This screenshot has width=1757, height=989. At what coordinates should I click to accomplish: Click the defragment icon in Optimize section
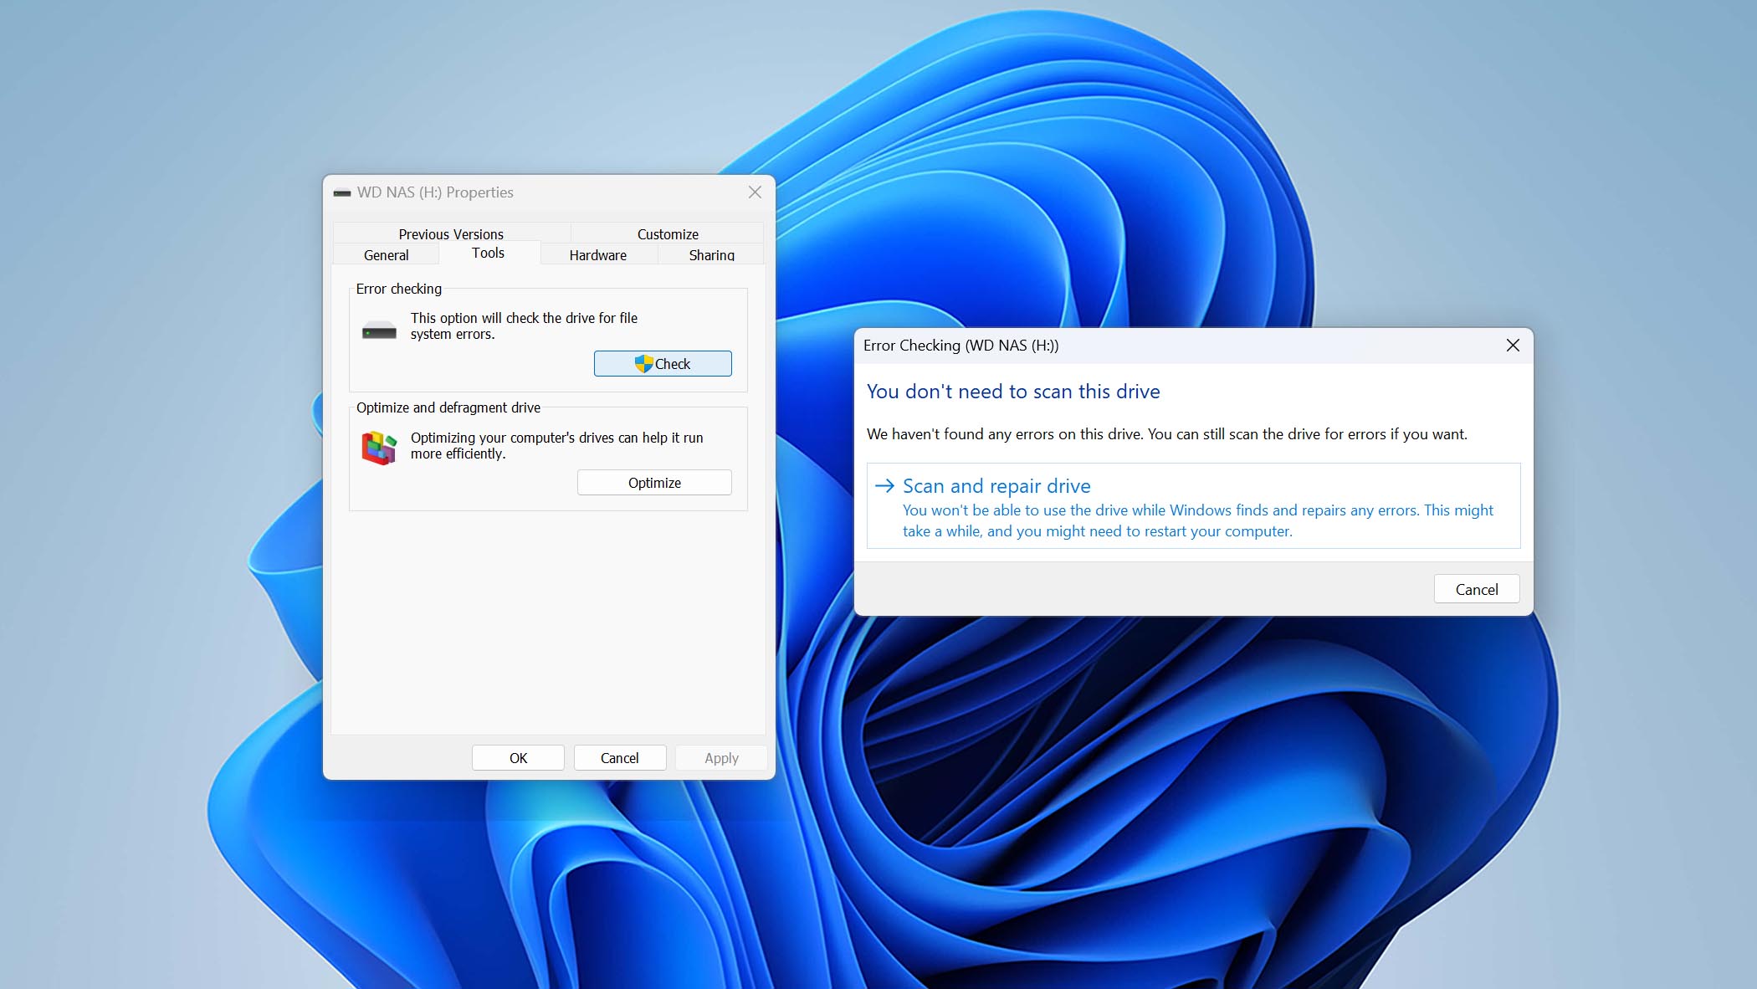[379, 448]
